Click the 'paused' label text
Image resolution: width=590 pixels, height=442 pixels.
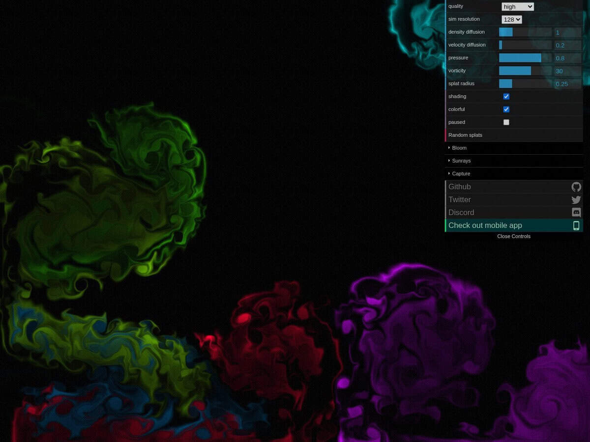tap(457, 122)
